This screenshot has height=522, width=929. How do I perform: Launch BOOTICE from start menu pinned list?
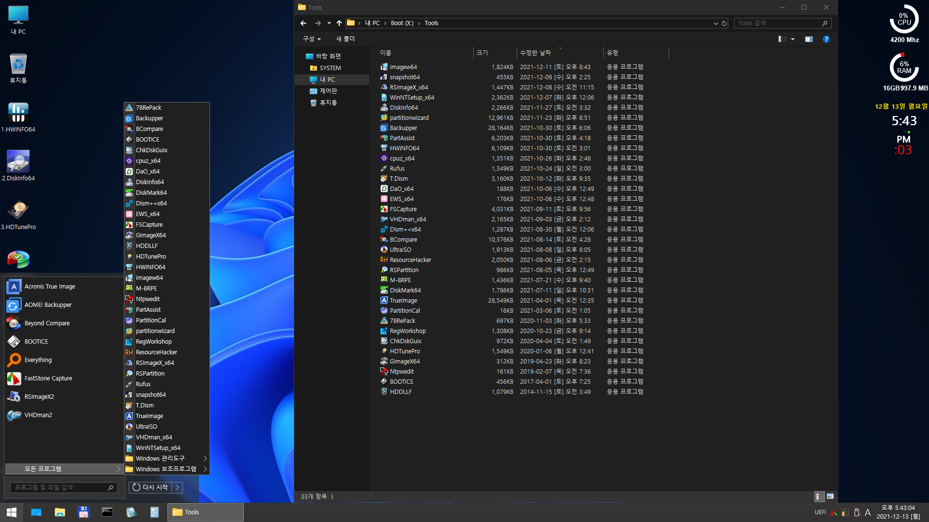[x=64, y=342]
